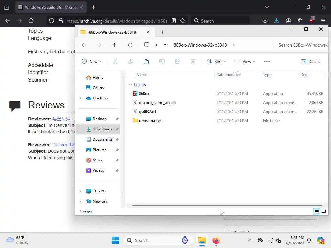Click the Firefox URL address bar

pyautogui.click(x=117, y=21)
